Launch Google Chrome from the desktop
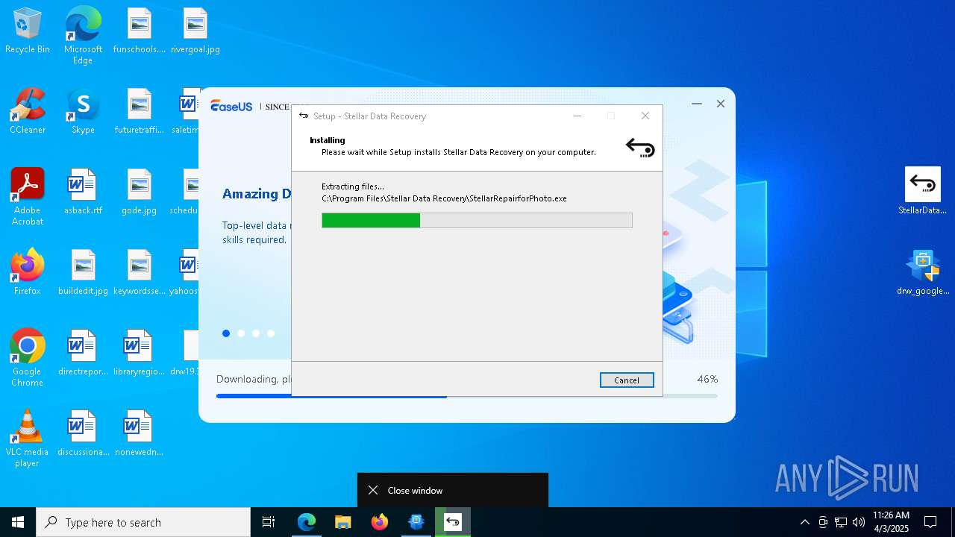 [28, 358]
